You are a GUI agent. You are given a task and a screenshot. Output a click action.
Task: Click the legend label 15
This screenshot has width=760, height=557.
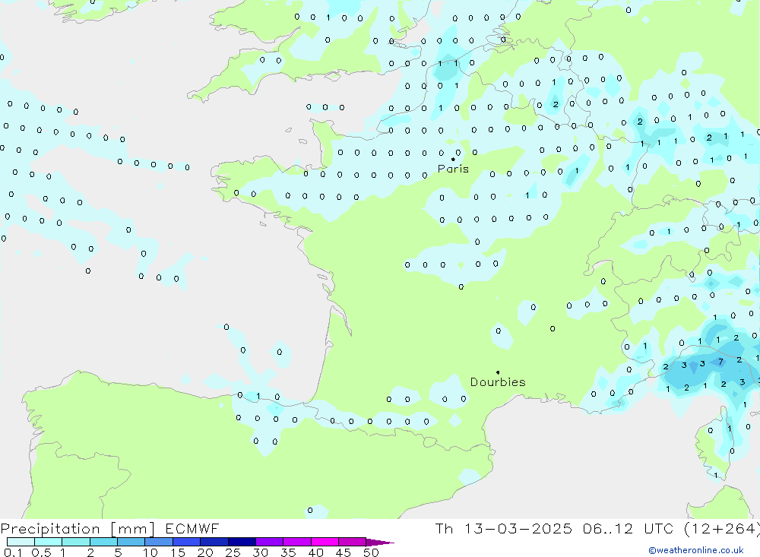(178, 552)
